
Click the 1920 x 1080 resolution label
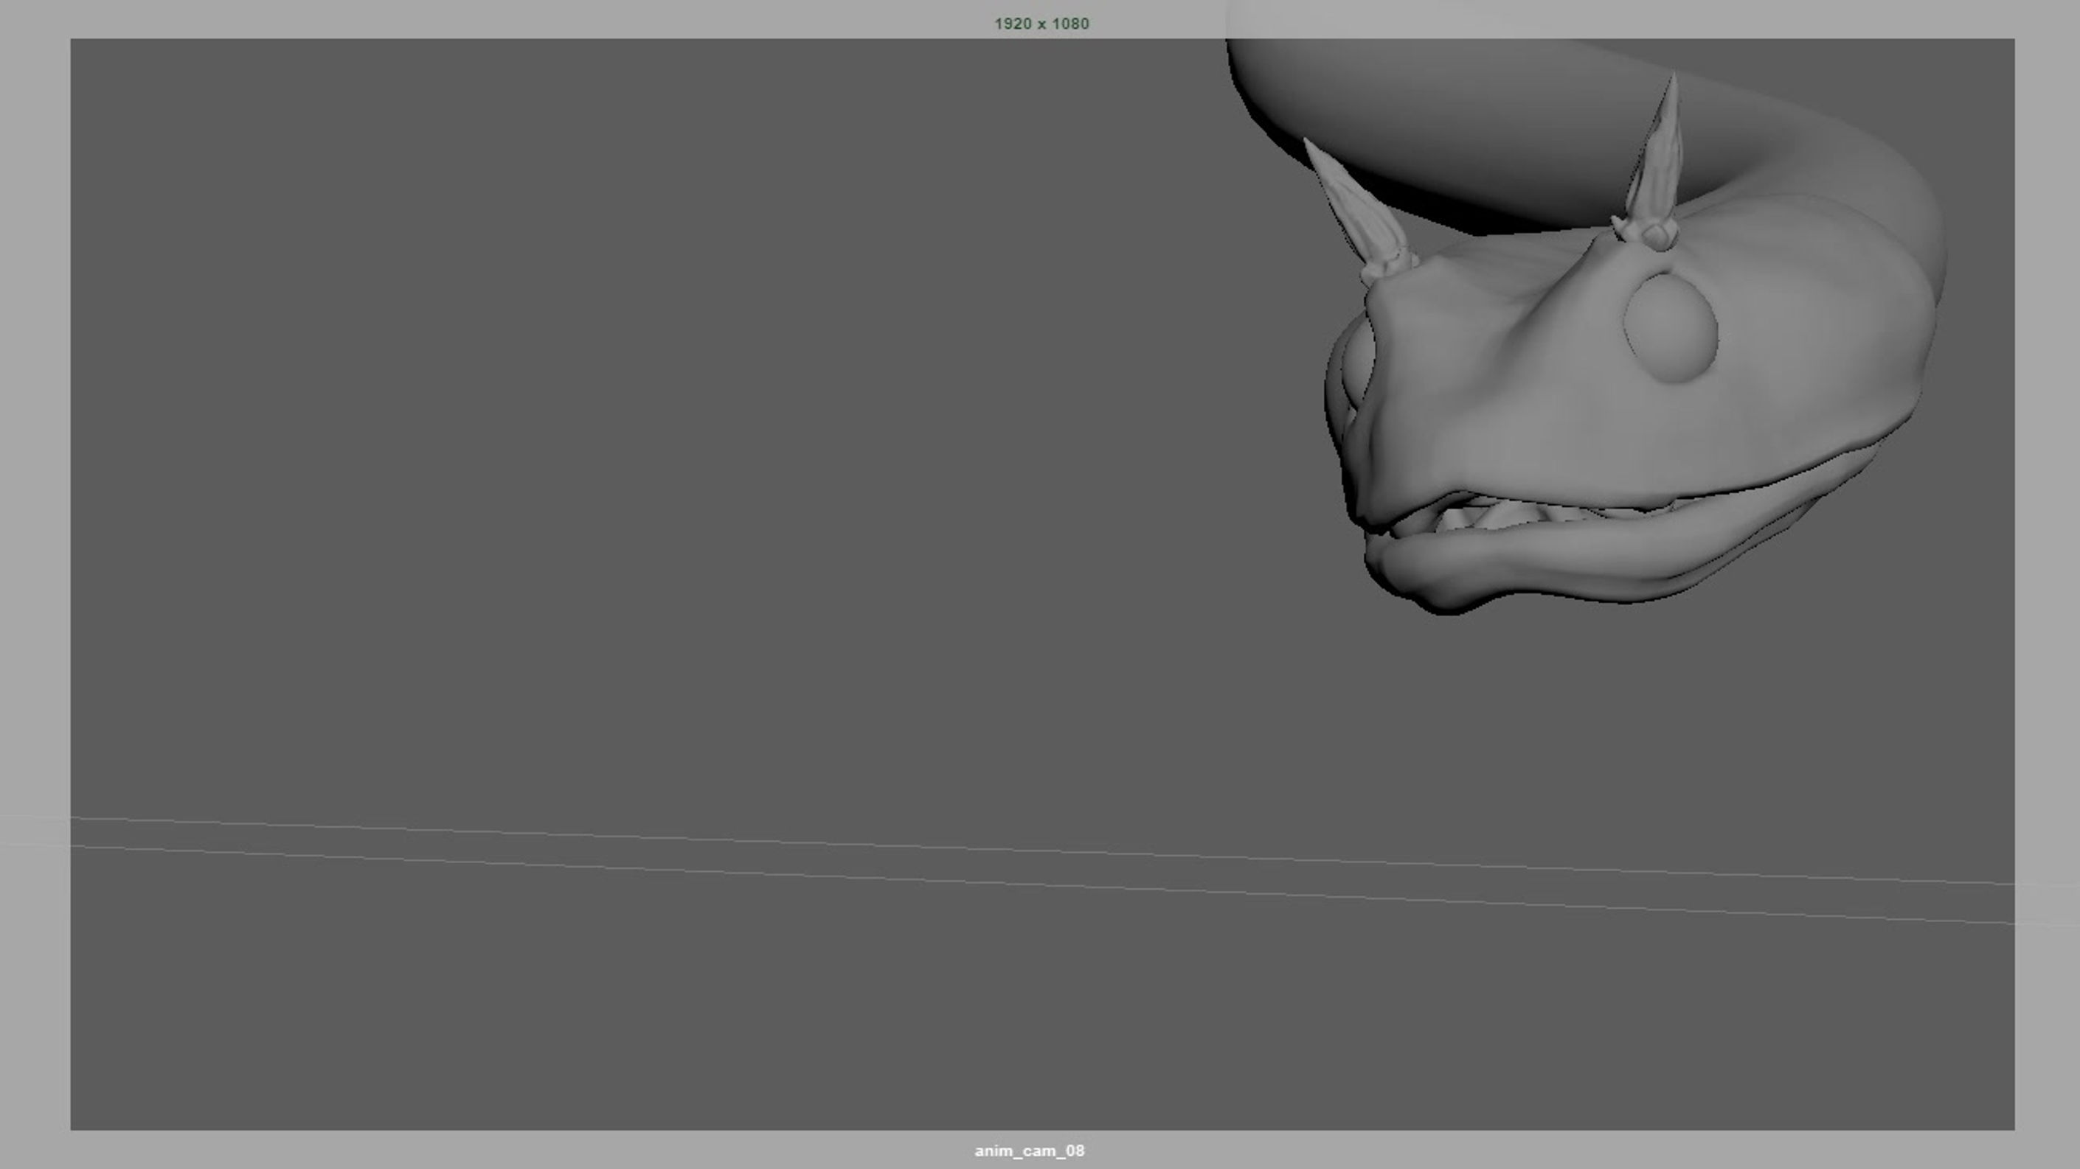1041,24
